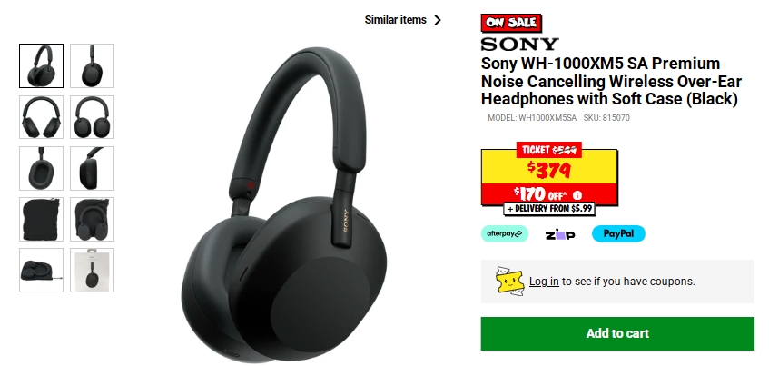Click the Delivery from $5.99 label
Viewport: 769px width, 366px height.
click(x=550, y=209)
